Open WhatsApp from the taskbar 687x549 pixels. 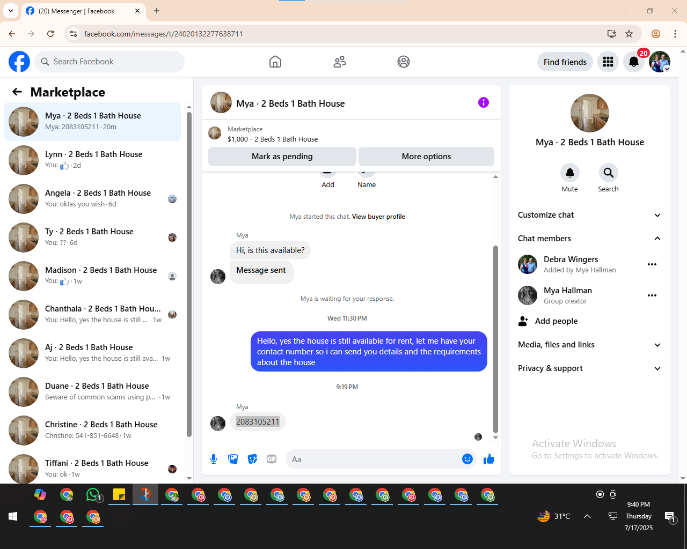click(x=94, y=495)
